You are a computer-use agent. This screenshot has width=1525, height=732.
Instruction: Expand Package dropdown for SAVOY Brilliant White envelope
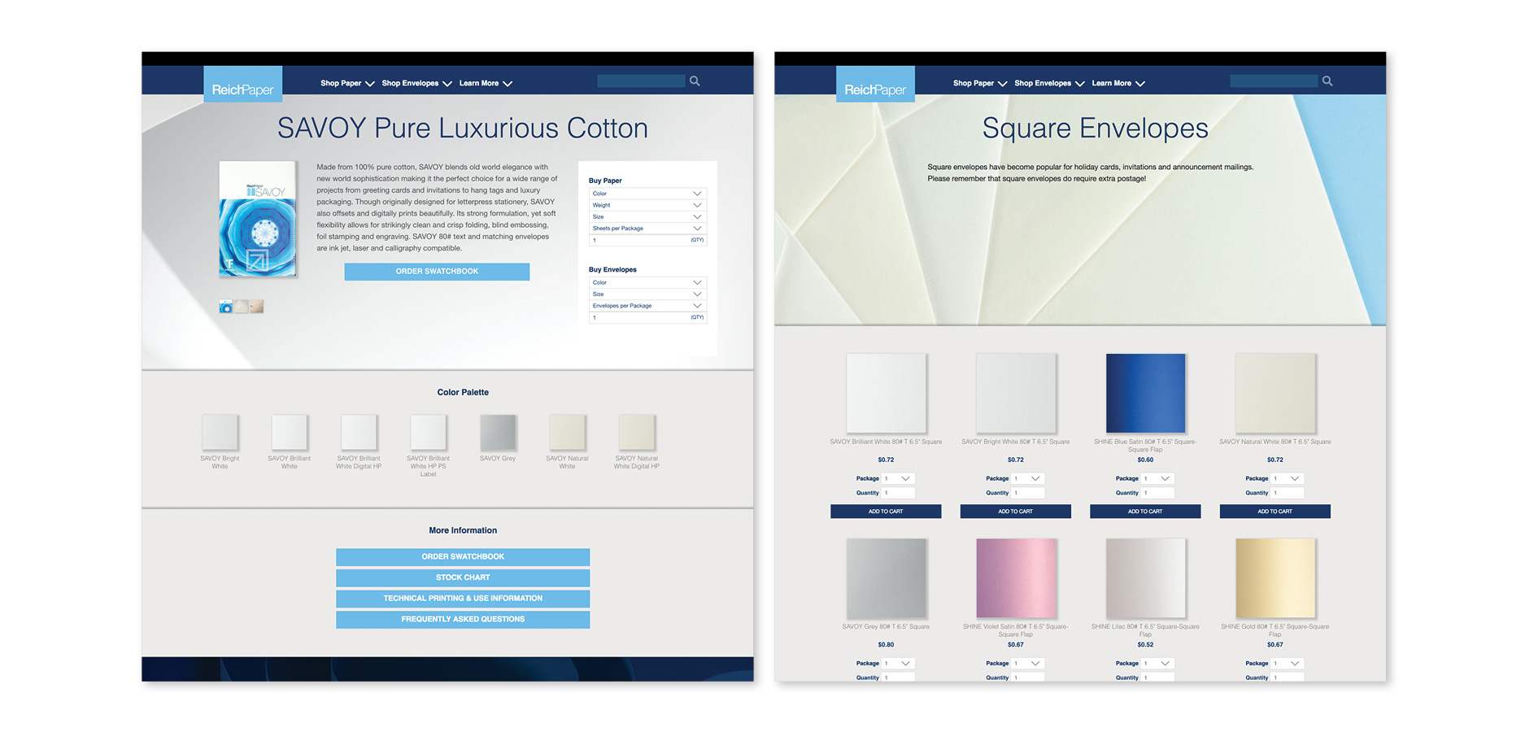899,478
